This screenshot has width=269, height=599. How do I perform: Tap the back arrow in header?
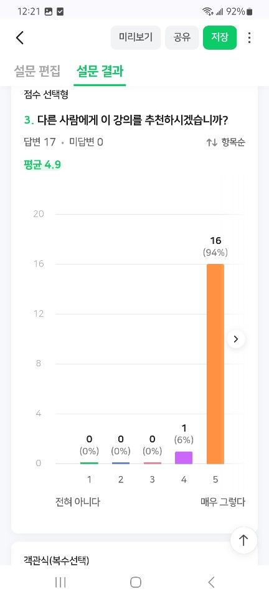20,37
